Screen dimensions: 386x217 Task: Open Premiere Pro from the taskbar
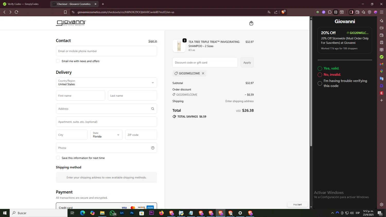(x=152, y=213)
